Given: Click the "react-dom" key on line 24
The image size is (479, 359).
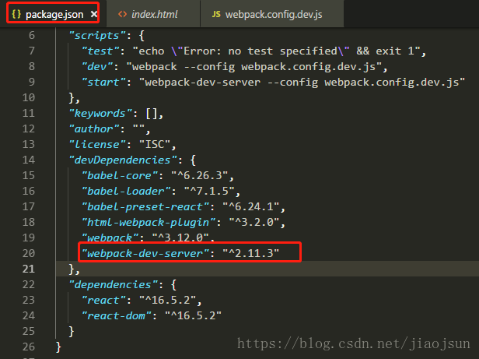Looking at the screenshot, I should point(117,315).
